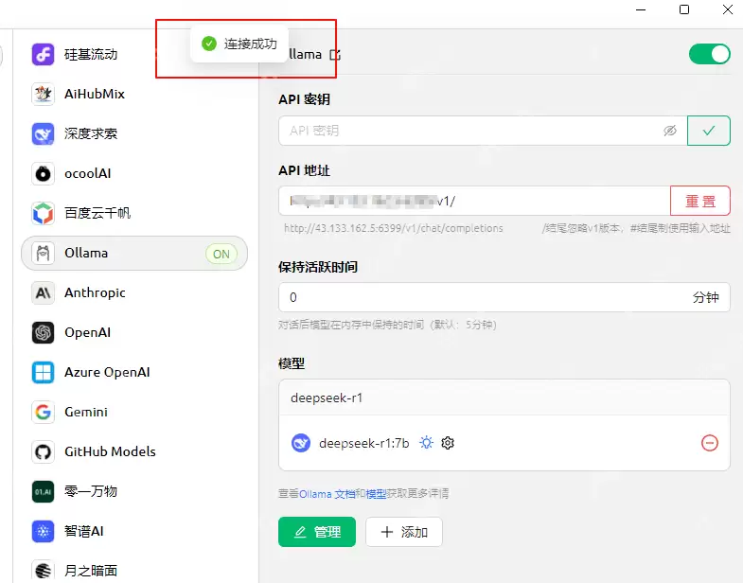Select 零一万物 in the provider list
Screen dimensions: 743x583
point(134,491)
